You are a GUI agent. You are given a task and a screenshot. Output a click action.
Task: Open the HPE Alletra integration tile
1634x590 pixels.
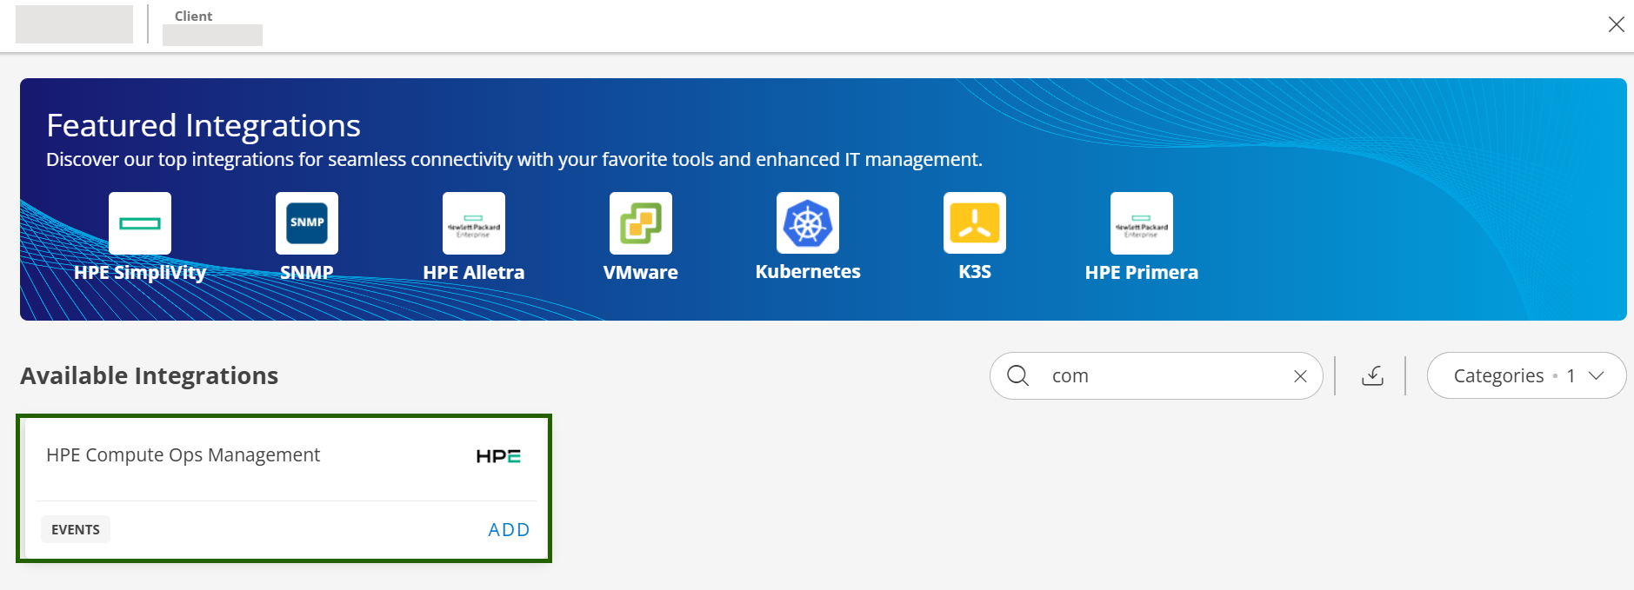(x=474, y=223)
